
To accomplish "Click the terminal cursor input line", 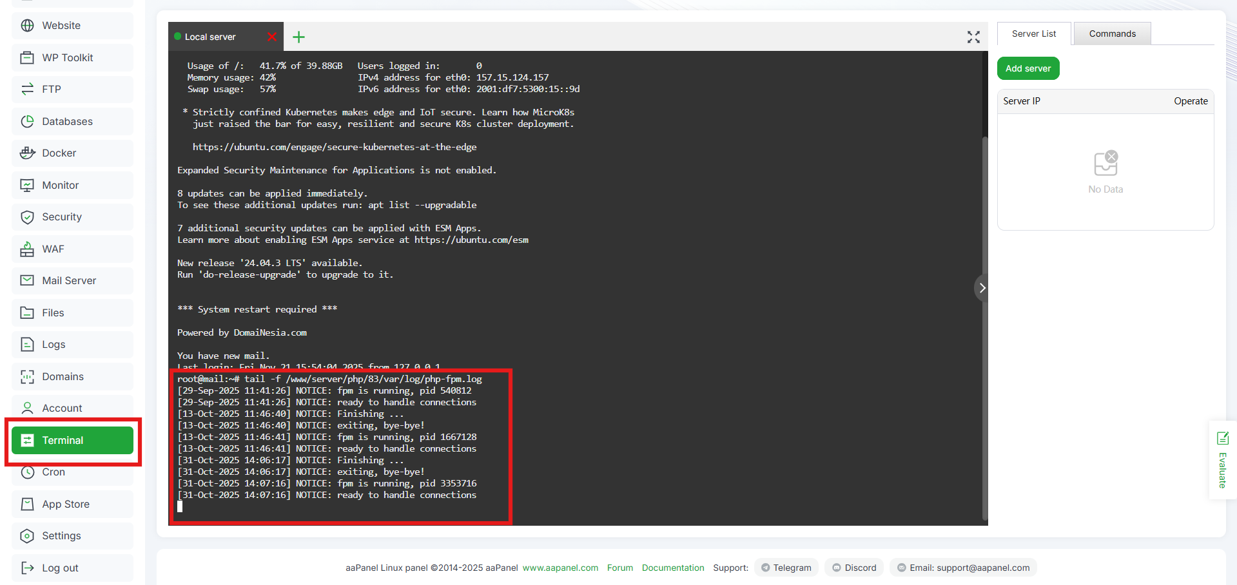I will 180,506.
